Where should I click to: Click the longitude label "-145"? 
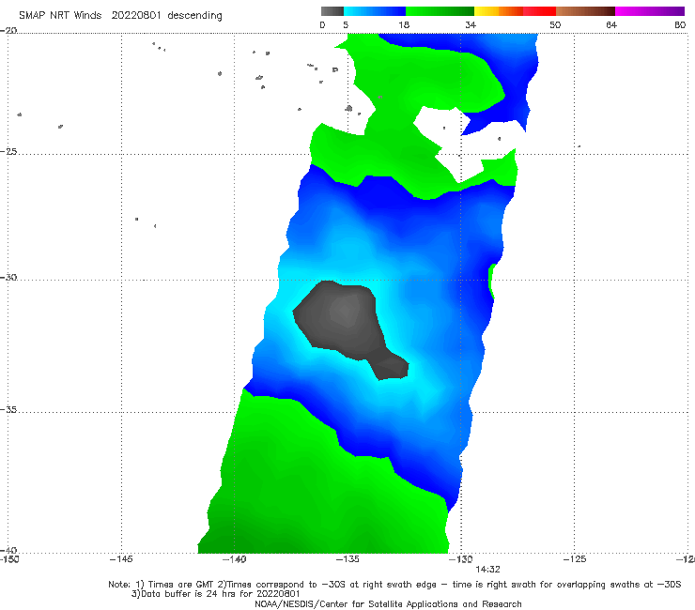pos(121,559)
